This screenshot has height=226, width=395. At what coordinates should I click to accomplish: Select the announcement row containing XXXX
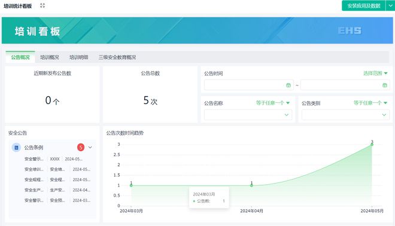53,159
